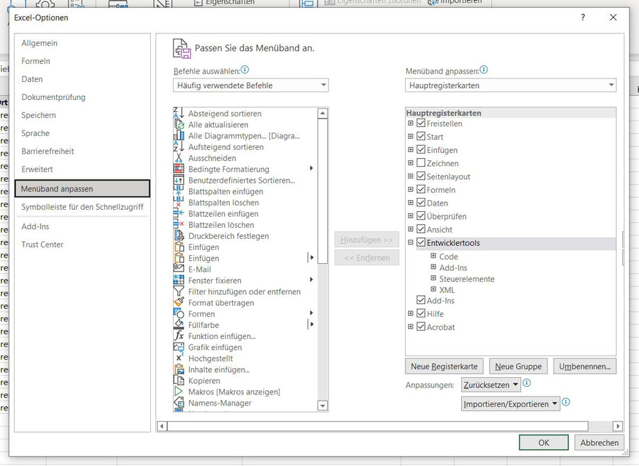Select the Absteigend sortieren command icon

point(179,113)
